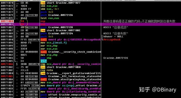
Task: Select the hOwner = NULL argument comment
Action: (113, 36)
